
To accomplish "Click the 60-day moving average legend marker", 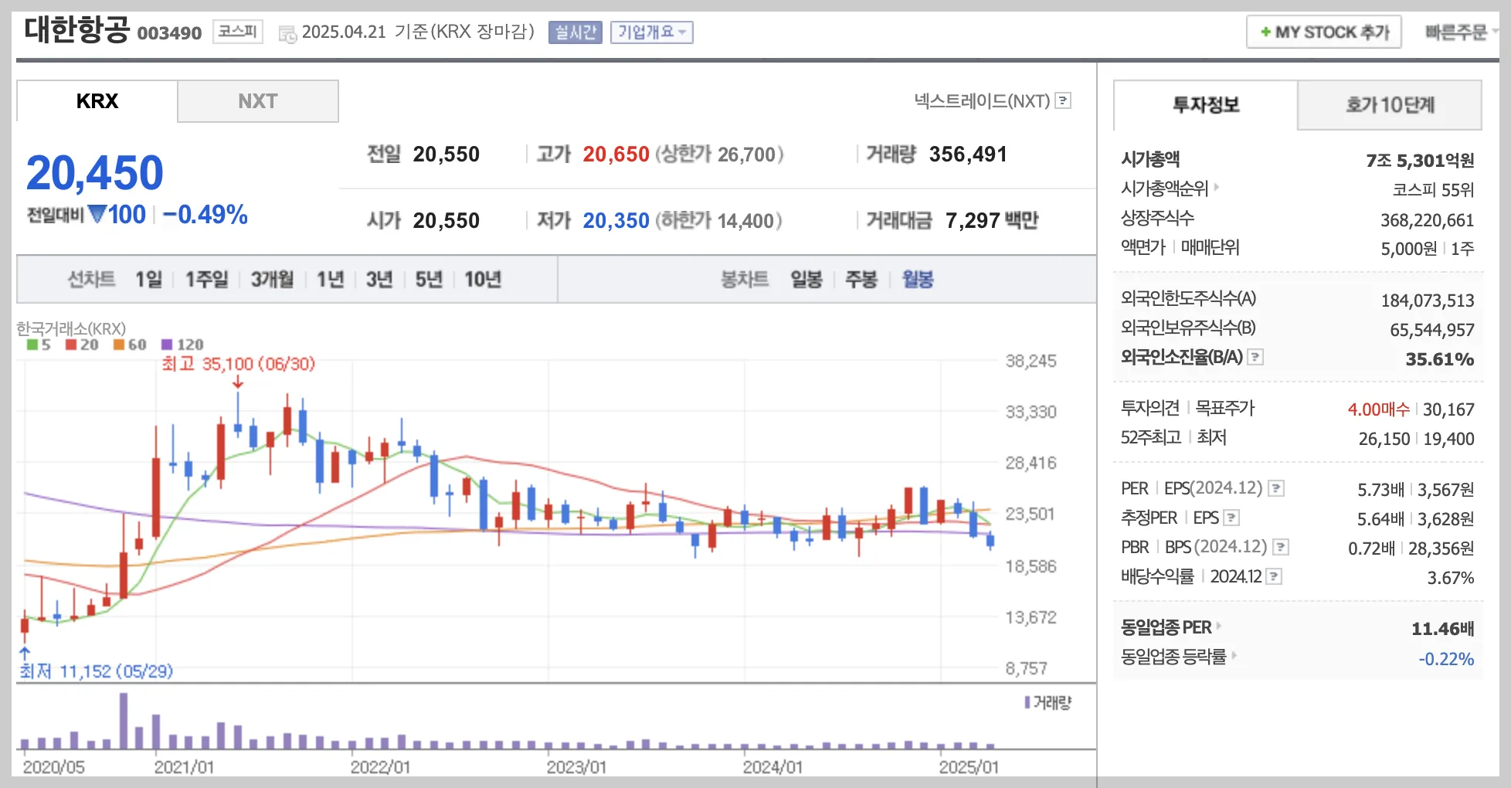I will pyautogui.click(x=119, y=345).
